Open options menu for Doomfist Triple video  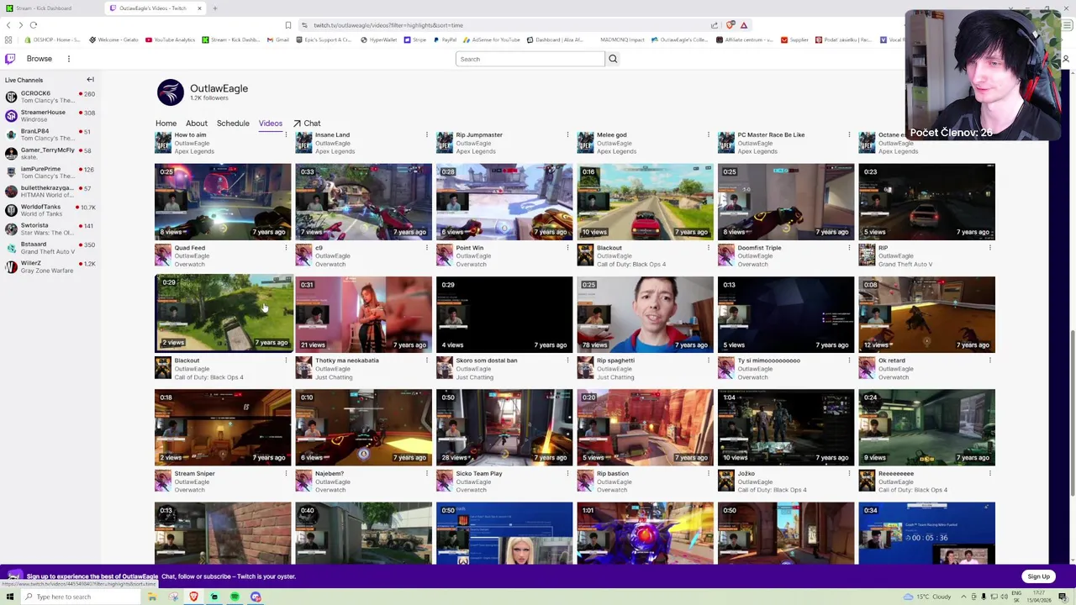(x=849, y=248)
